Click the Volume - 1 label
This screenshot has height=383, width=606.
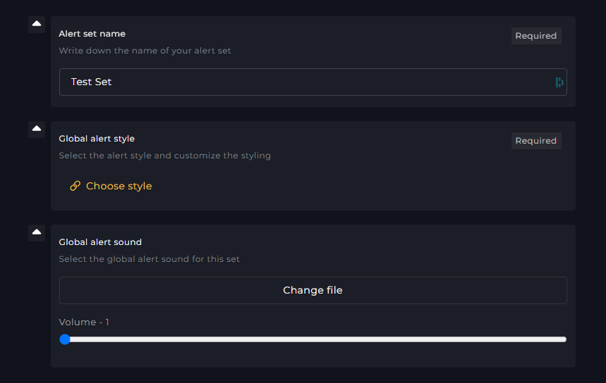click(84, 322)
